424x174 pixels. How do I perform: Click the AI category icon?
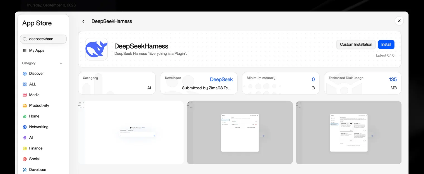pos(25,138)
